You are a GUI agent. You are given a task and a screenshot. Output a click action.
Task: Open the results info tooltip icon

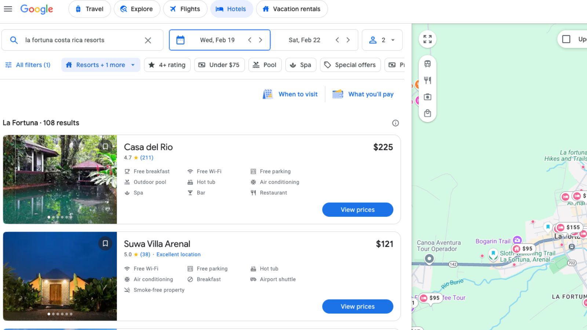[395, 123]
